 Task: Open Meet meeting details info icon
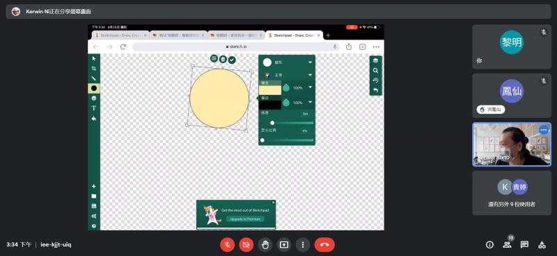tap(489, 244)
